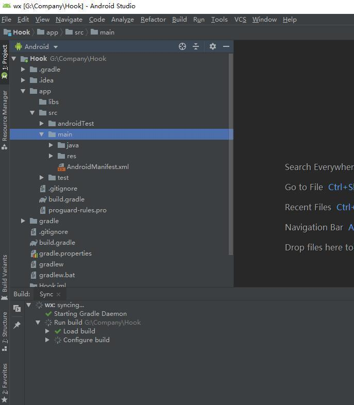
Task: Collapse the Hook root project node
Action: (x=14, y=59)
